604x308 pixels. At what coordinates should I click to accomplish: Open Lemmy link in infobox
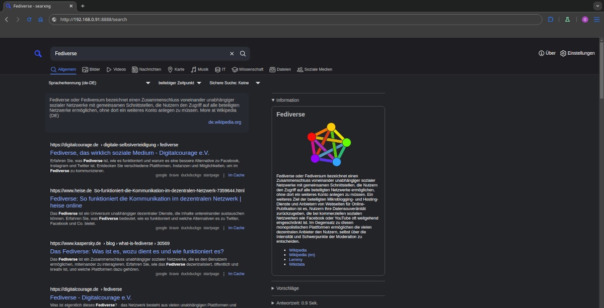click(296, 259)
